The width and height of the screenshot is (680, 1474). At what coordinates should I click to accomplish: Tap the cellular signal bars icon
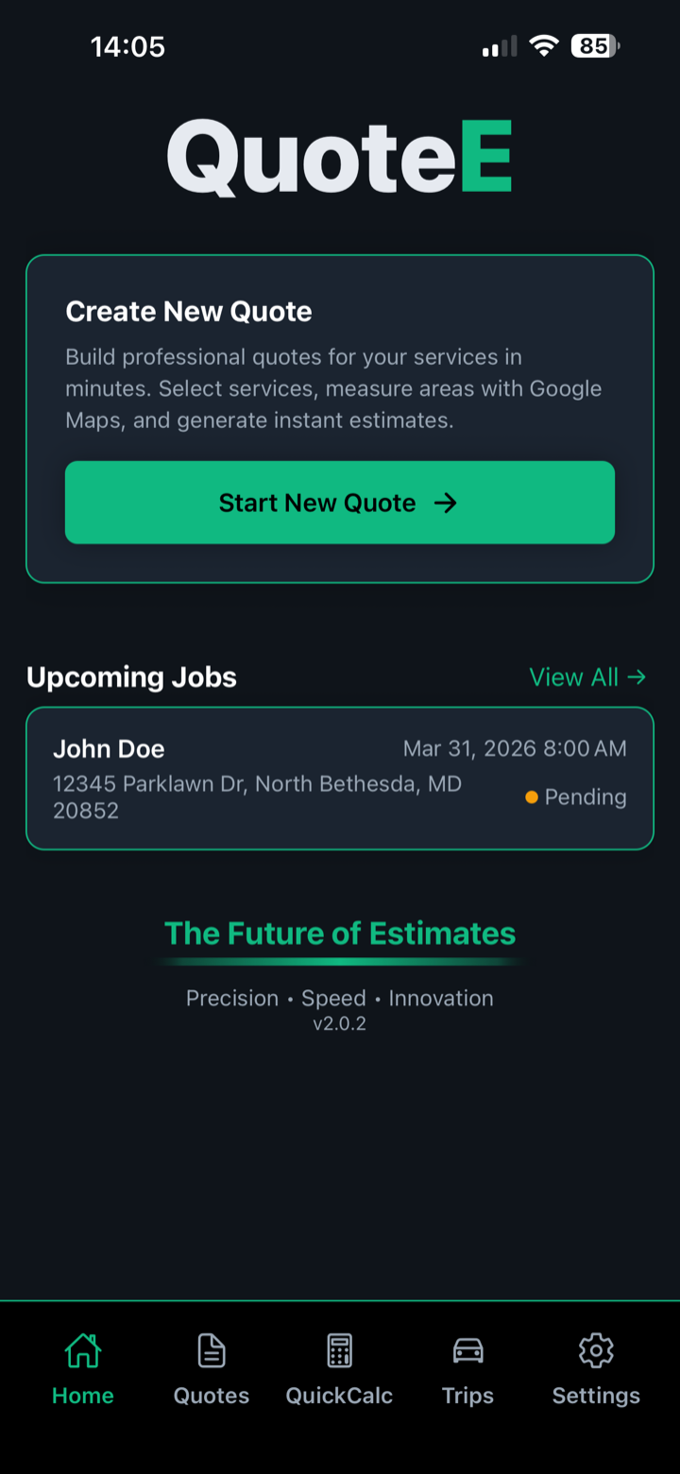tap(500, 45)
